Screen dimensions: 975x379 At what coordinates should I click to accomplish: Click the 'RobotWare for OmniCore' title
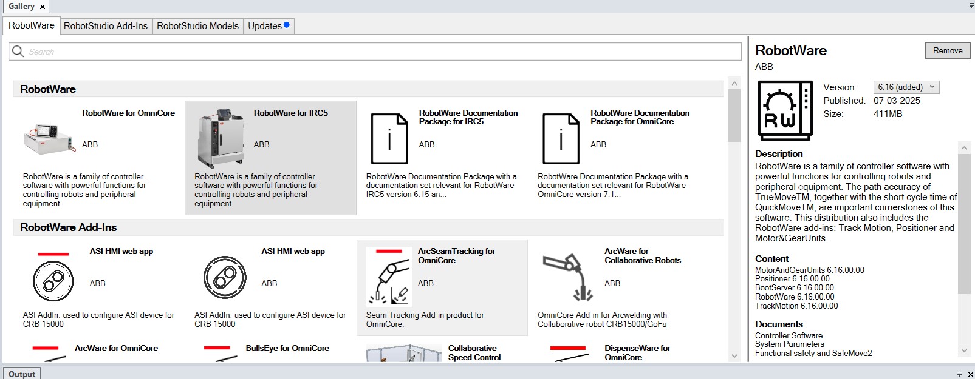128,113
